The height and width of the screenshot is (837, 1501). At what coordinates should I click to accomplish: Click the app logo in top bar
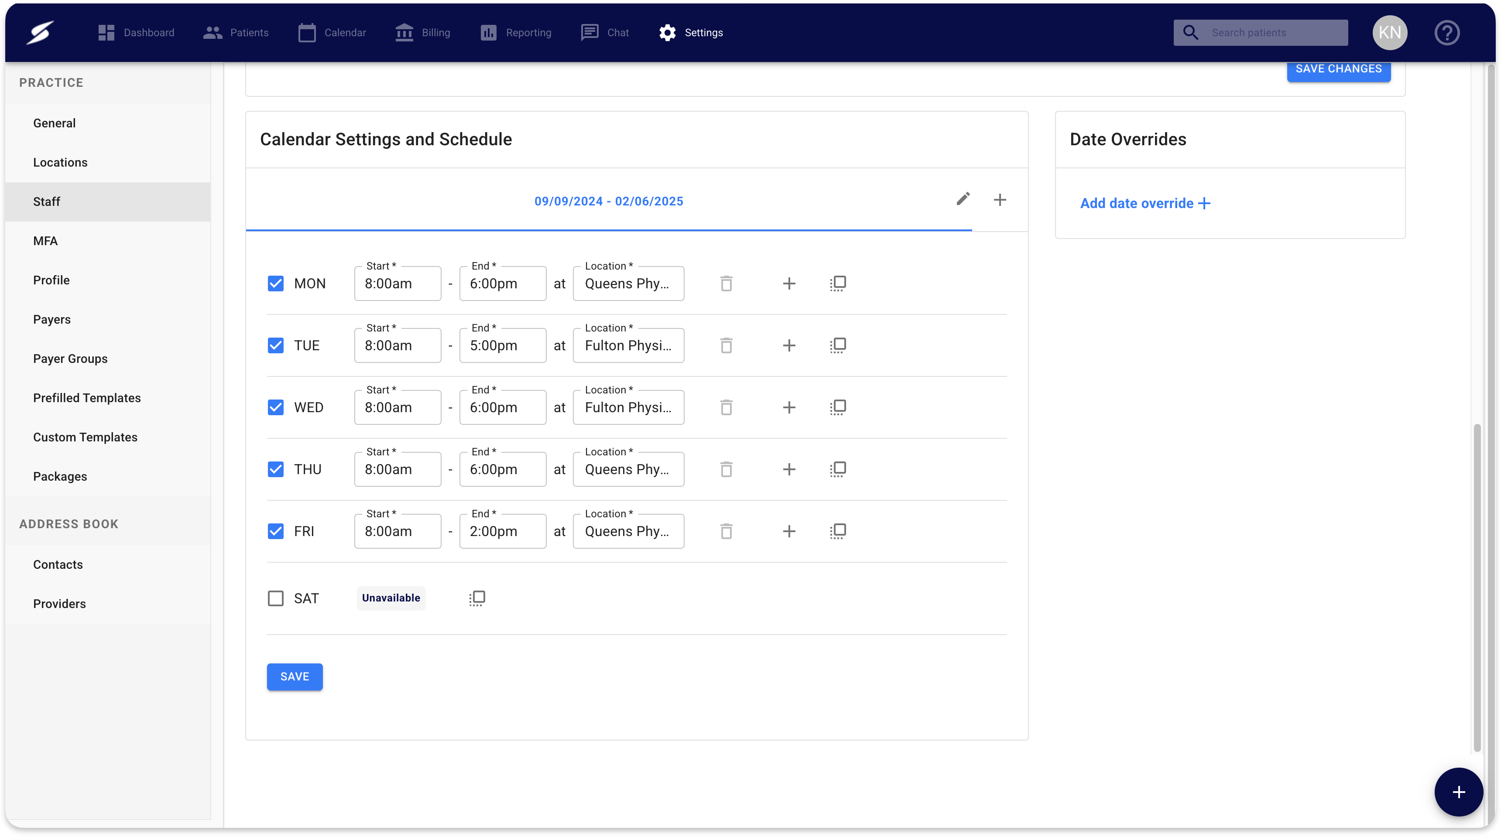(40, 33)
